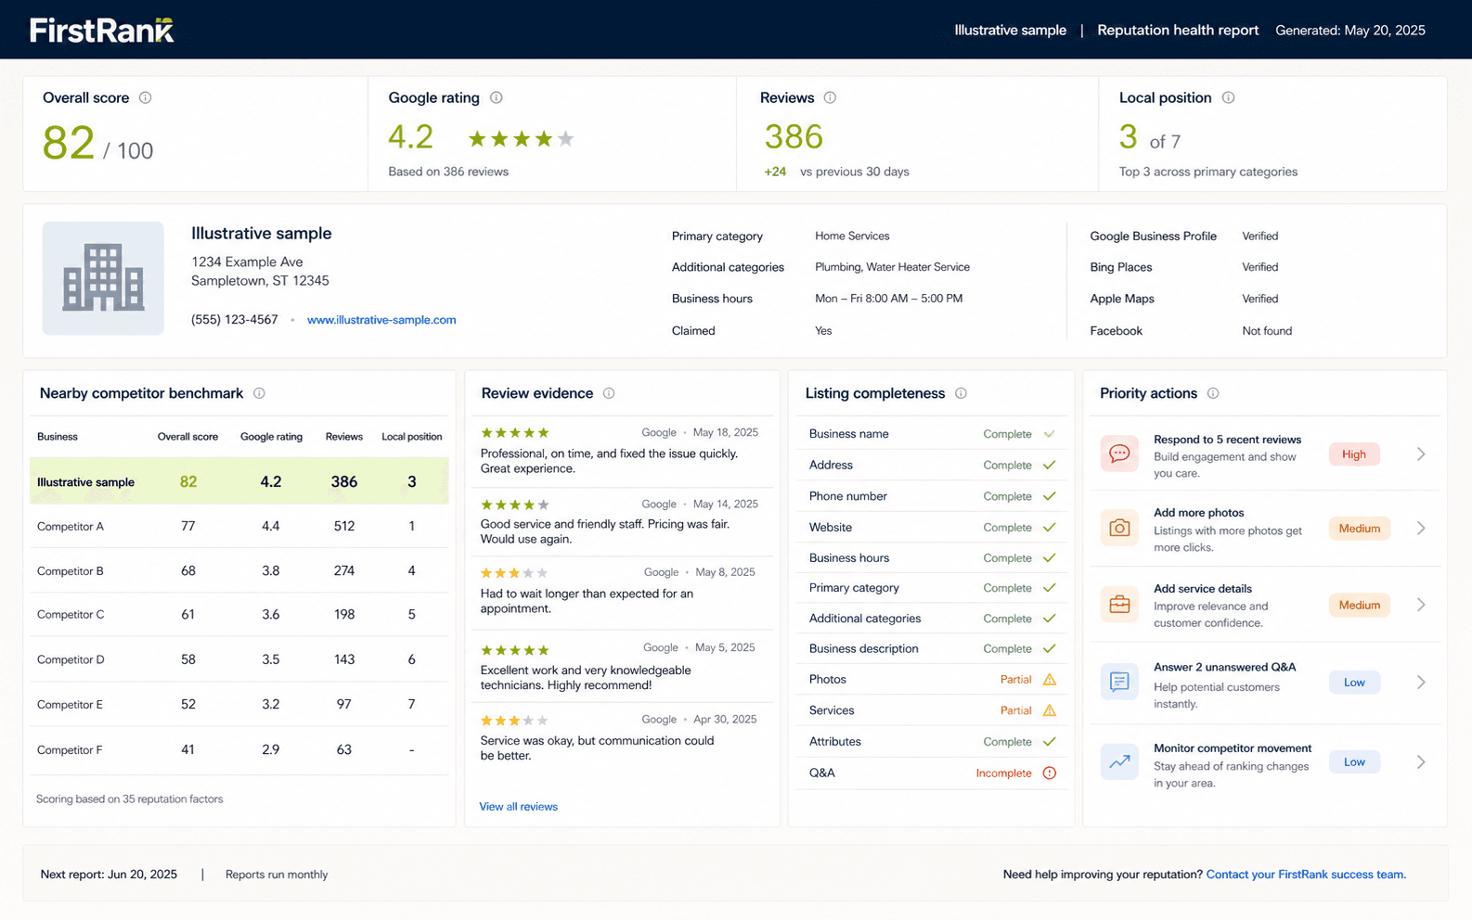Open info icon for Review evidence
Viewport: 1472px width, 920px height.
[609, 393]
